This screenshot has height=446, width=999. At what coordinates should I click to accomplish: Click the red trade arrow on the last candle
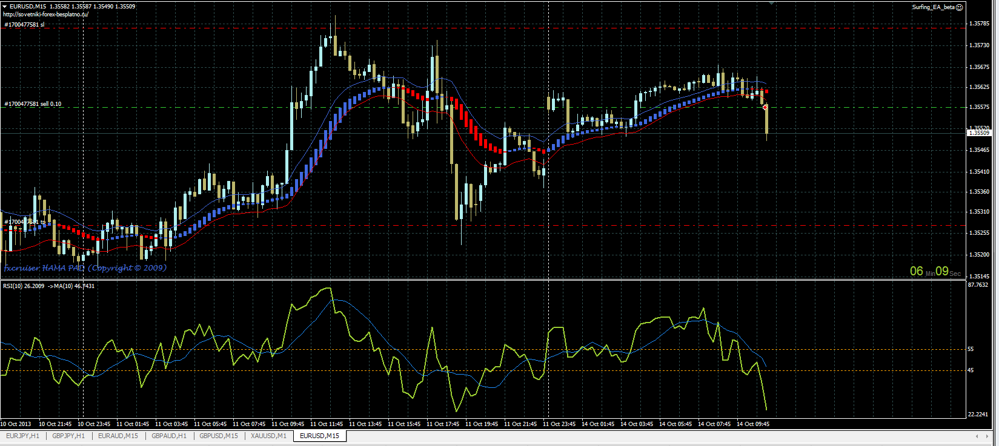pos(765,107)
